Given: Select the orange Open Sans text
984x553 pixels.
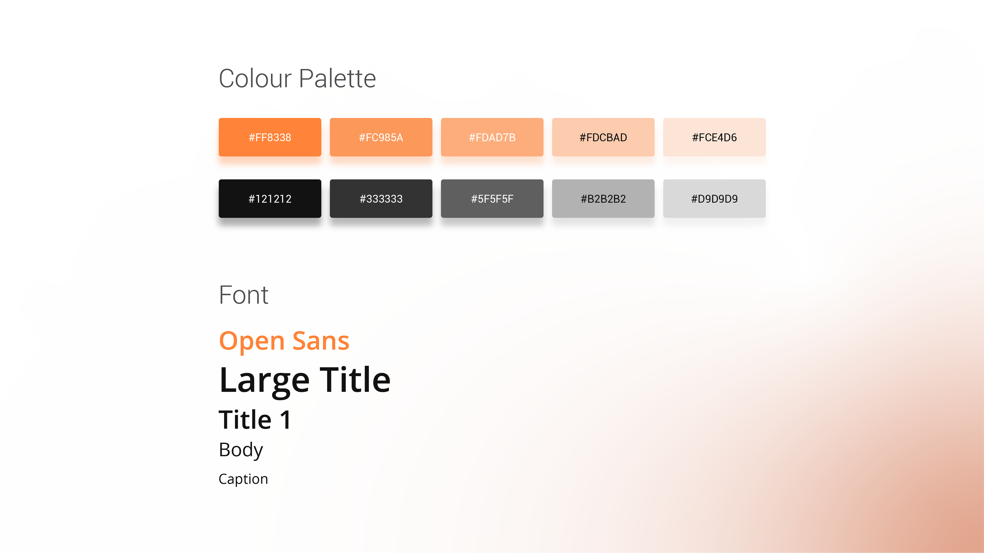Looking at the screenshot, I should (x=284, y=341).
